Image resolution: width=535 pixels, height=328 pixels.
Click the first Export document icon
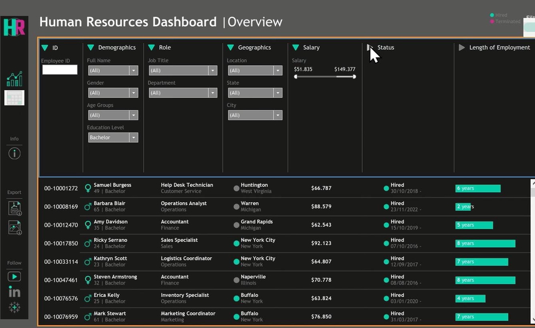point(14,208)
